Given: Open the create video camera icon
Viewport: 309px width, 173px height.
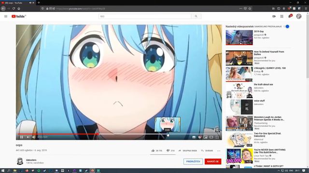Looking at the screenshot, I should (x=274, y=16).
